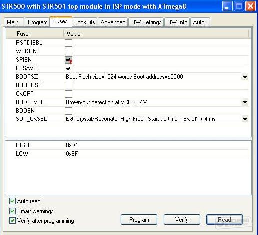
Task: Enable the RSTDISBL fuse checkbox
Action: [68, 43]
